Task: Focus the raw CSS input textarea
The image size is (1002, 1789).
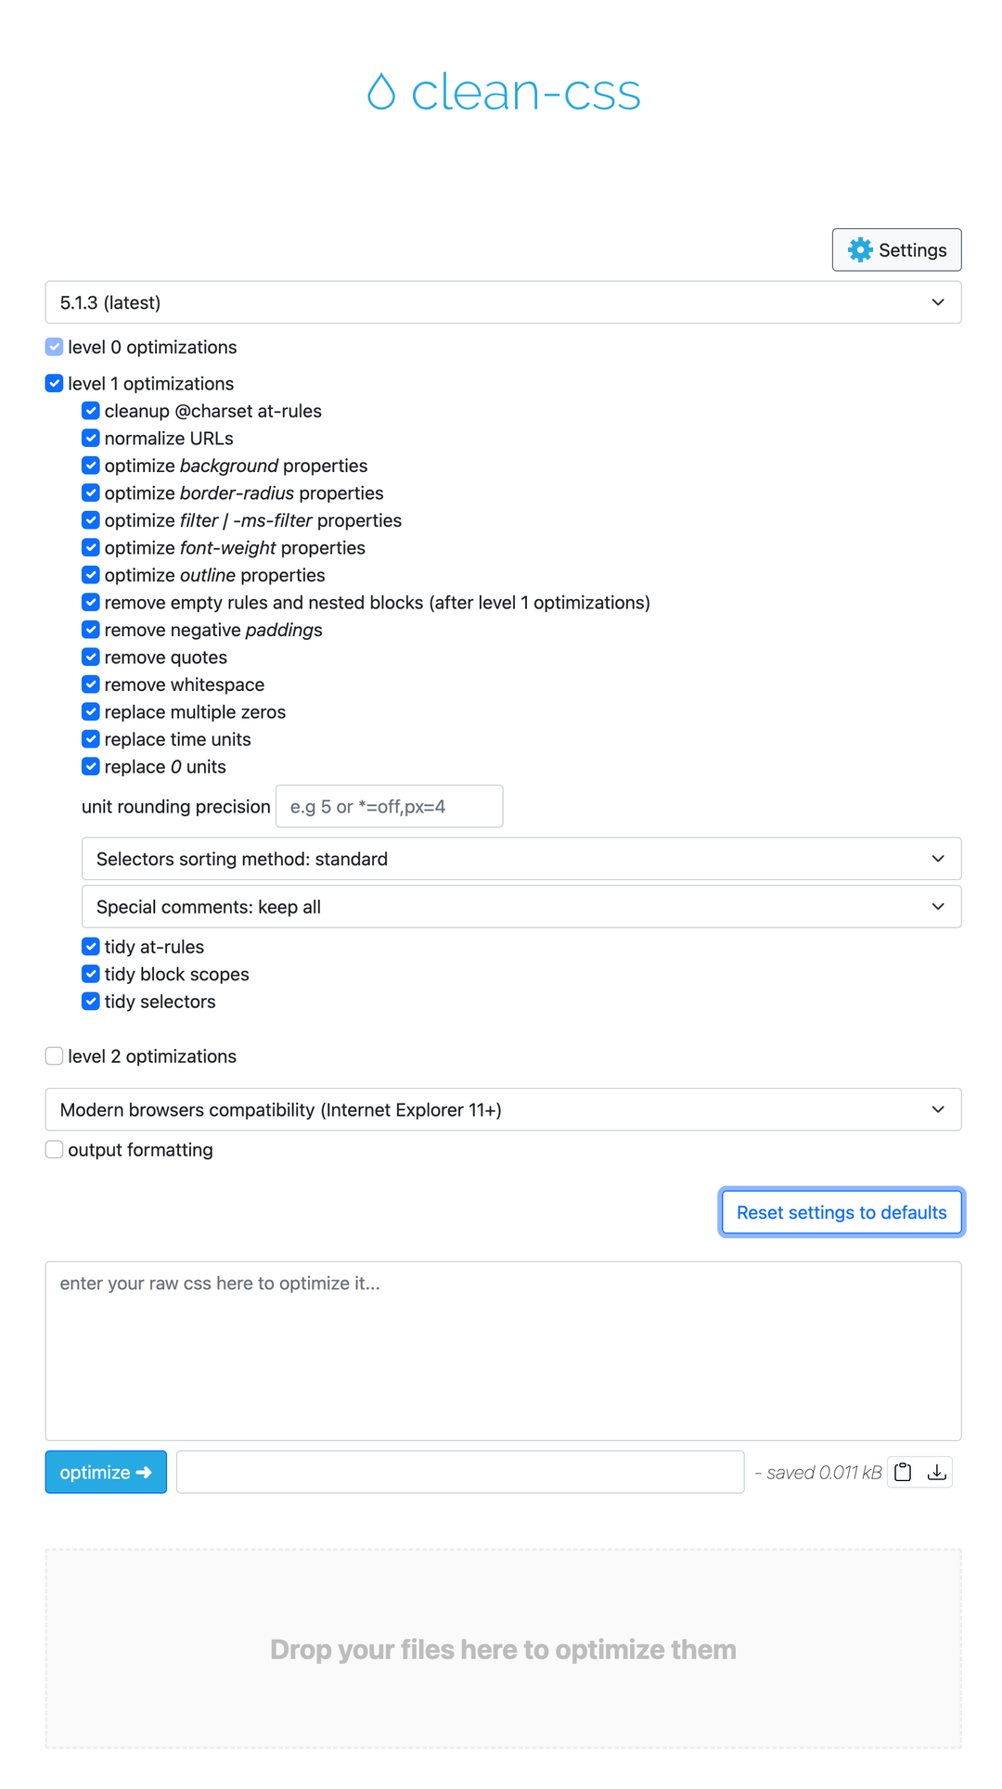Action: tap(503, 1350)
